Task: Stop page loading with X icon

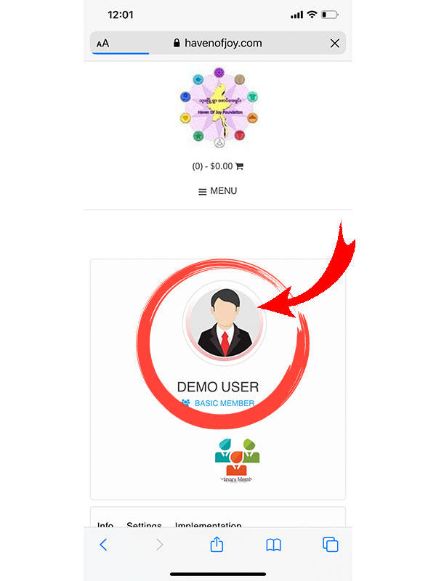Action: click(x=335, y=44)
